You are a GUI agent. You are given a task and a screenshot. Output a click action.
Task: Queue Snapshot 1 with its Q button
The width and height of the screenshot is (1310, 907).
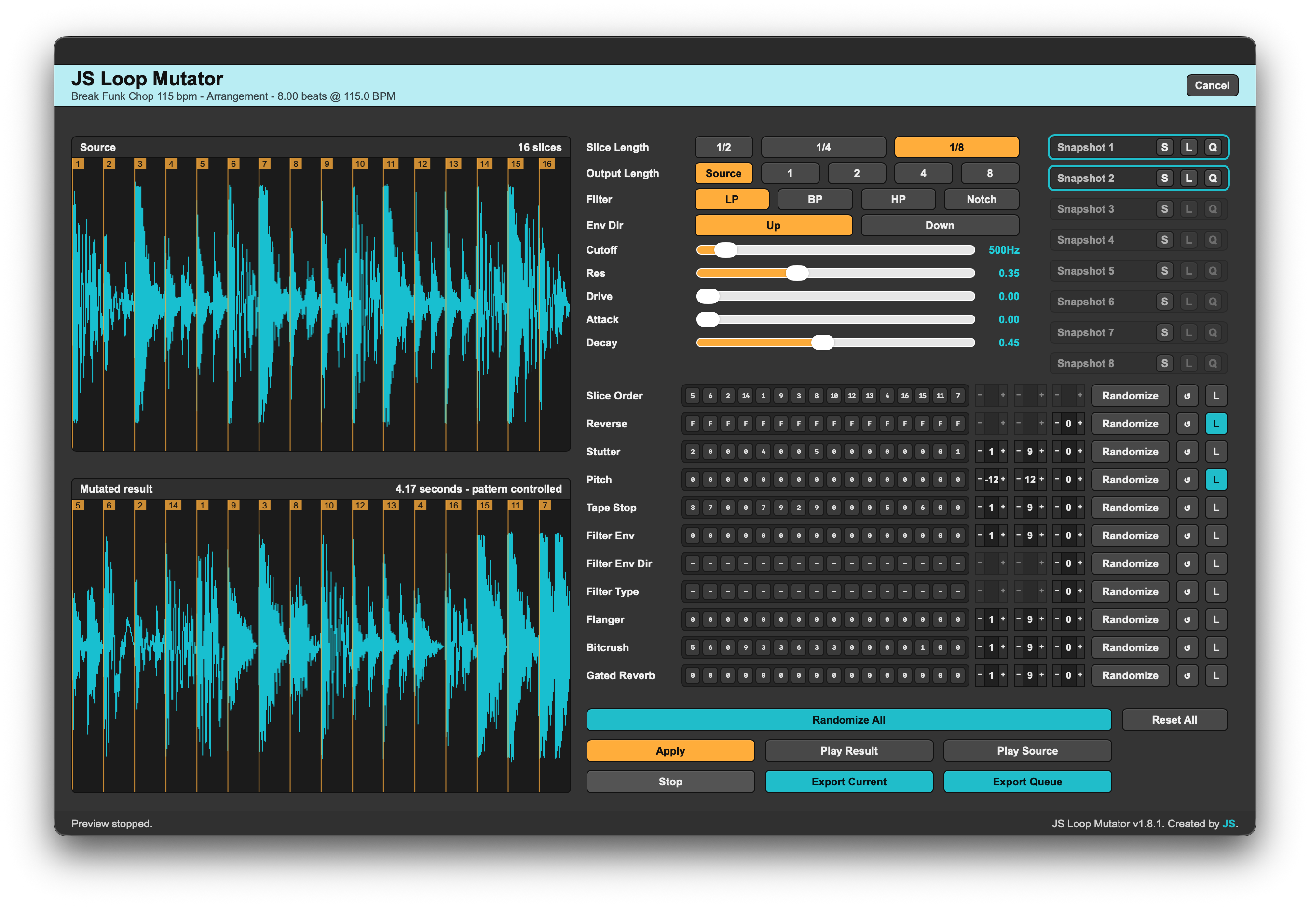pyautogui.click(x=1212, y=147)
